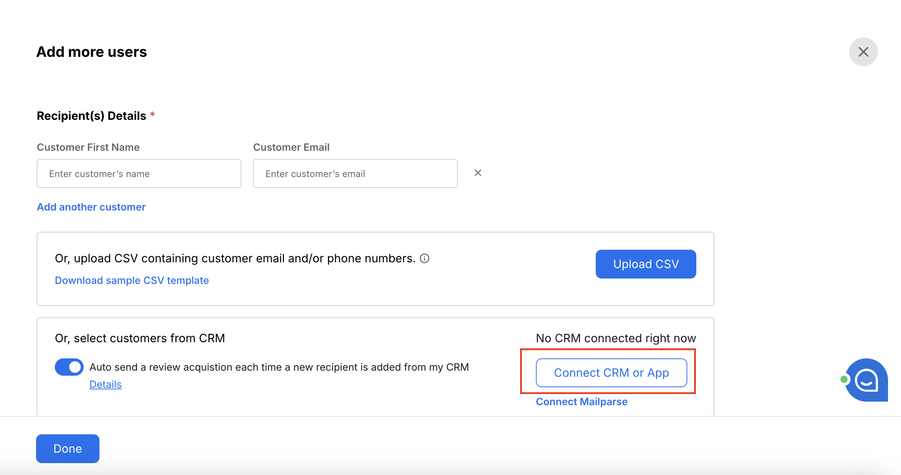Screen dimensions: 901x475
Task: Click the Customer Email label
Action: 291,148
